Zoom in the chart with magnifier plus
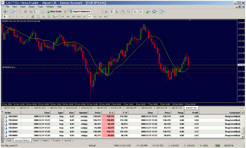Screen dimensions: 246x148 pos(123,11)
